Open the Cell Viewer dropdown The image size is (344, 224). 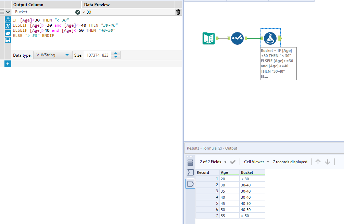click(256, 162)
